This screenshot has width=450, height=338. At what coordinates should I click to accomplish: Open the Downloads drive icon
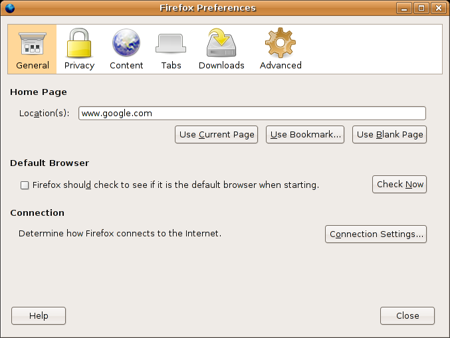[221, 44]
